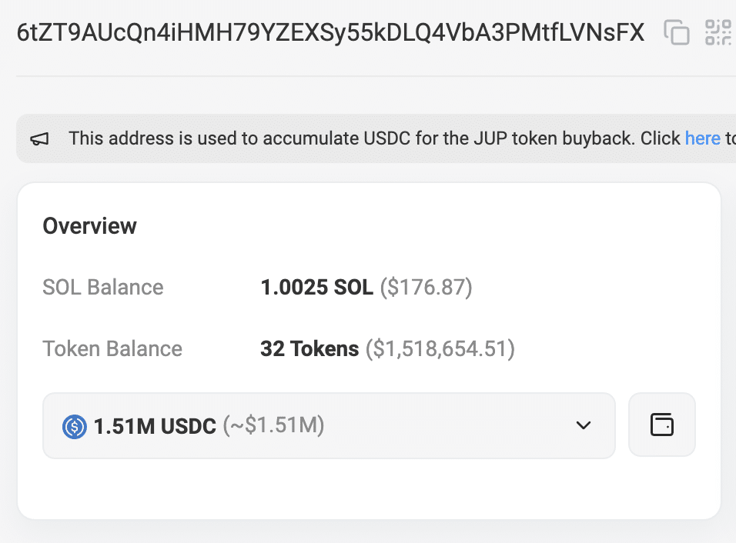Open the wallet icon button beside token dropdown
736x543 pixels.
[662, 425]
